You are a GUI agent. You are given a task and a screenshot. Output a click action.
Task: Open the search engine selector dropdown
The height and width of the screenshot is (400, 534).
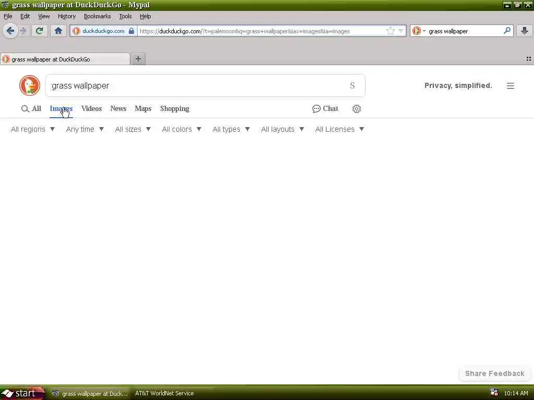[x=419, y=31]
